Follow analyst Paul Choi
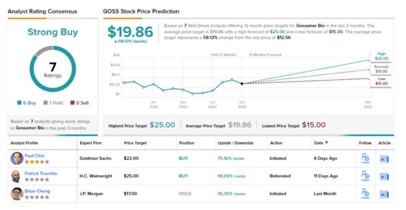Viewport: 406px width, 210px height. click(x=364, y=158)
